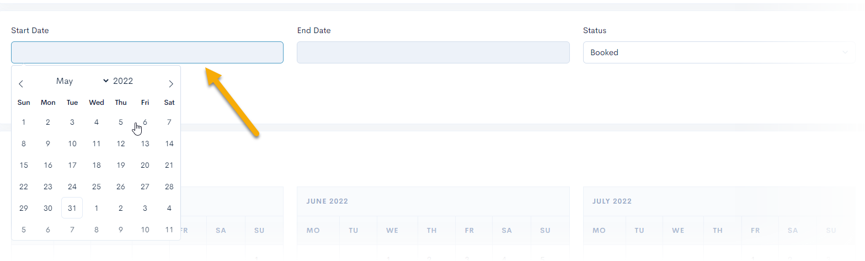Open the Status dropdown showing Booked
Screen dimensions: 865x261
(719, 52)
